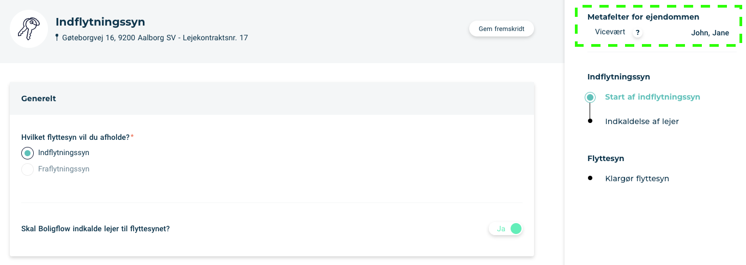Click the Hvilket flyttesyn vil du afholde label
Screen dimensions: 746x265
click(76, 137)
